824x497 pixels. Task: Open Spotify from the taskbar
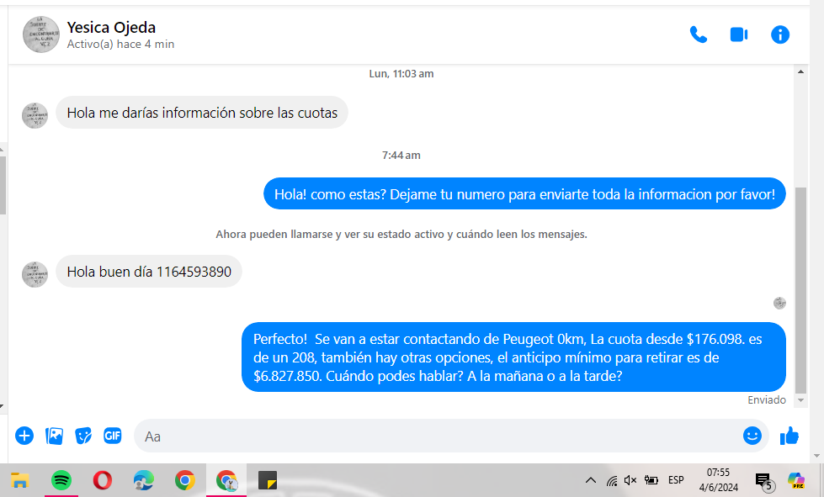61,480
